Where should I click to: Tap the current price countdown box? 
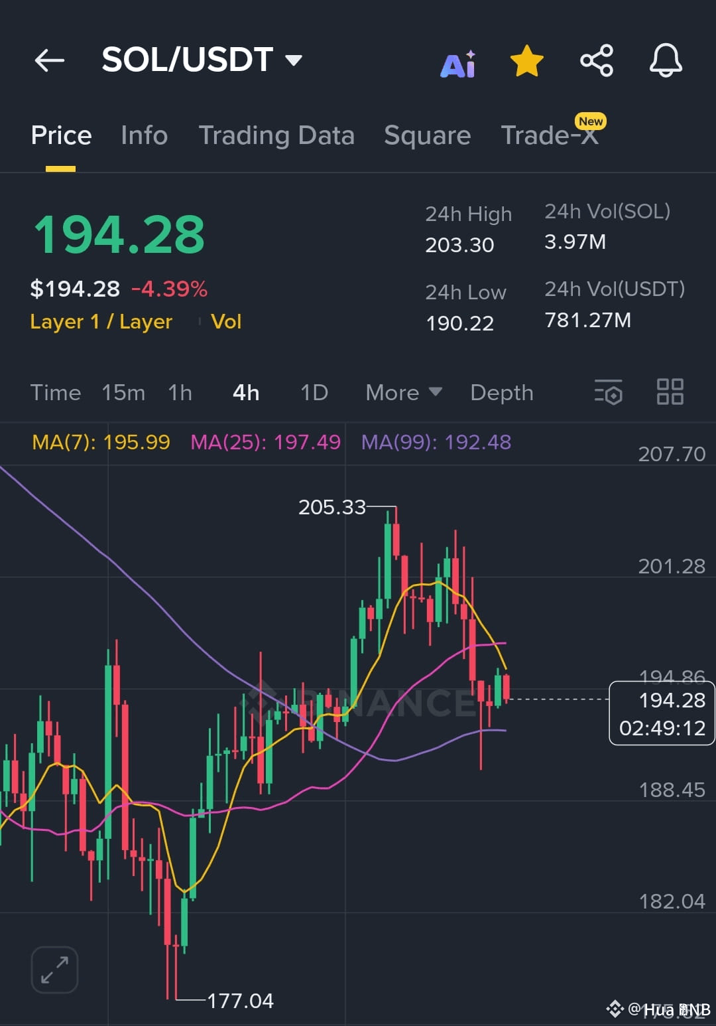pos(662,713)
